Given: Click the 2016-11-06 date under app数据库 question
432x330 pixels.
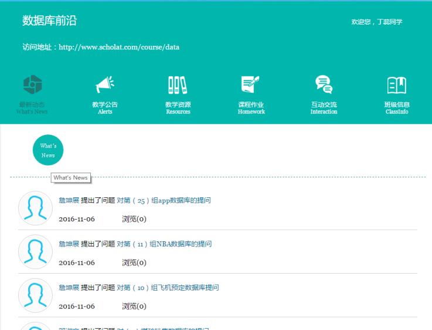Looking at the screenshot, I should point(77,219).
